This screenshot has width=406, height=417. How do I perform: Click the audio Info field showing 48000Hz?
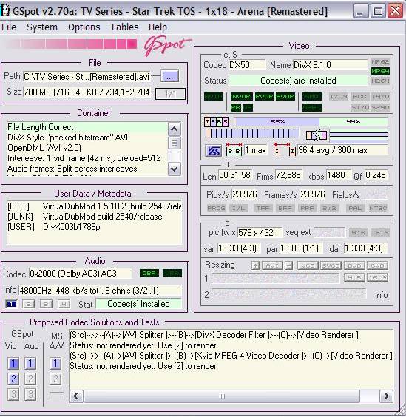[x=100, y=290]
